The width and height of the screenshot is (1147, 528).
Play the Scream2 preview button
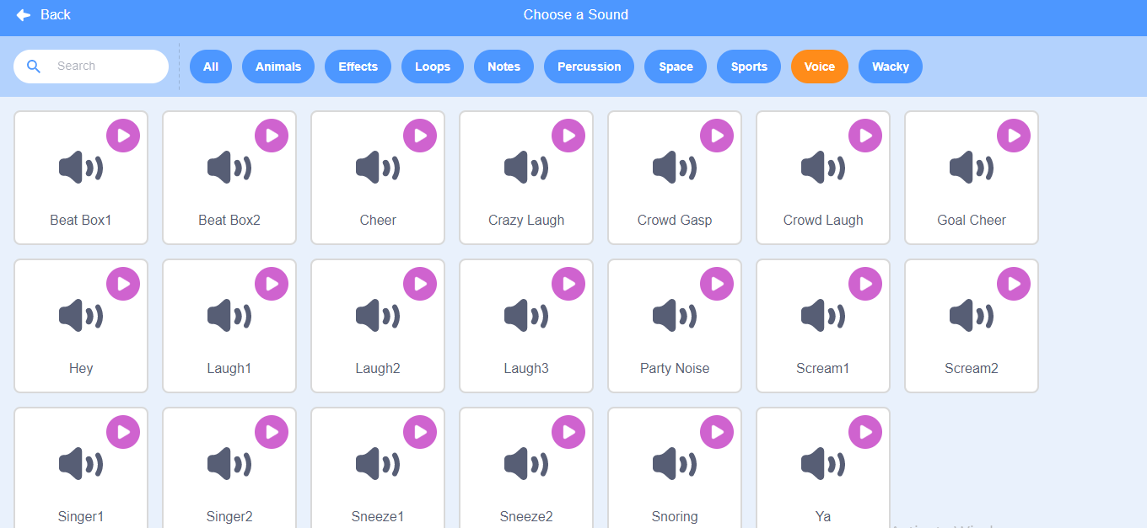tap(1014, 284)
